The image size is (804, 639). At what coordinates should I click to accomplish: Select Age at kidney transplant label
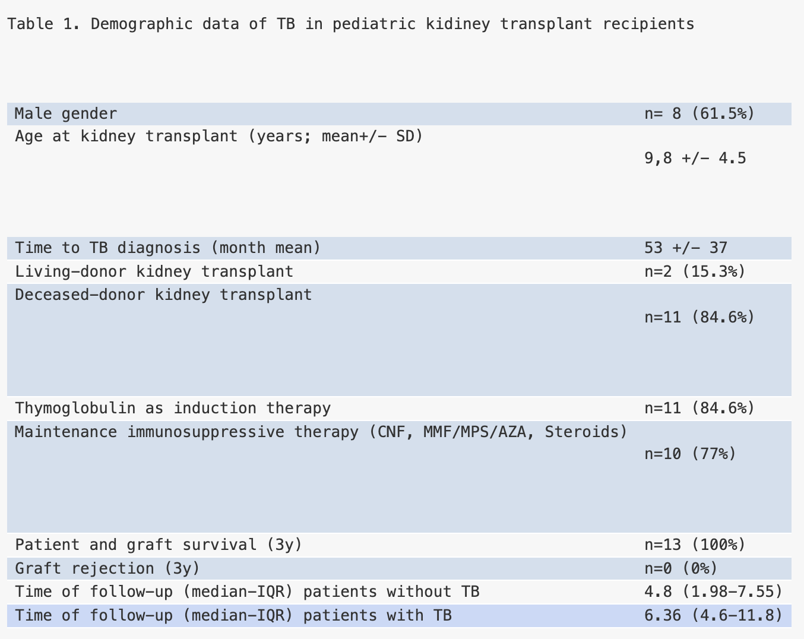219,137
